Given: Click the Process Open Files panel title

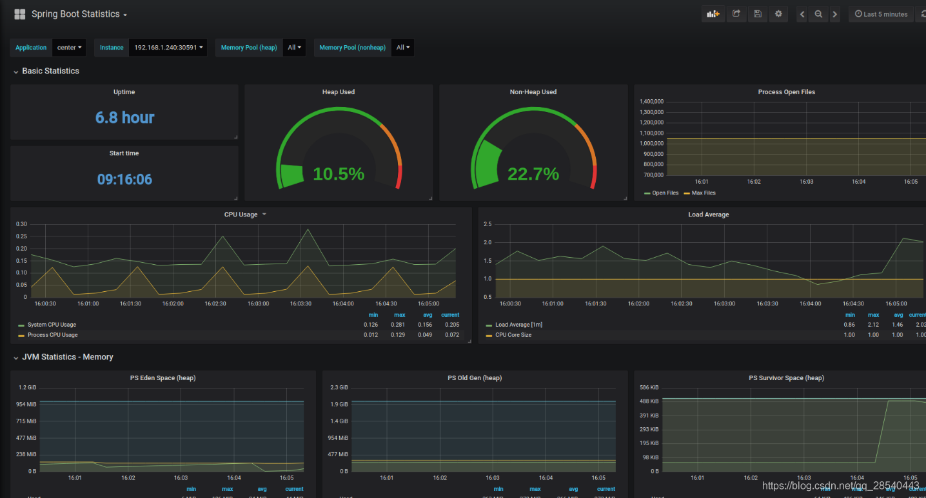Looking at the screenshot, I should pyautogui.click(x=787, y=92).
